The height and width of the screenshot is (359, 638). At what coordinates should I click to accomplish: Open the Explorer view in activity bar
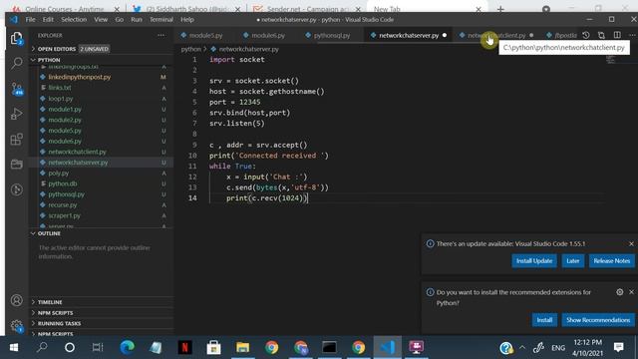(16, 38)
